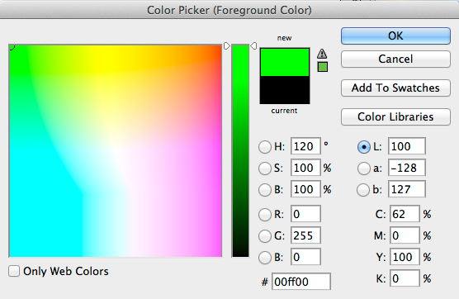Click the in-gamut green color square
Image resolution: width=459 pixels, height=299 pixels.
coord(323,67)
